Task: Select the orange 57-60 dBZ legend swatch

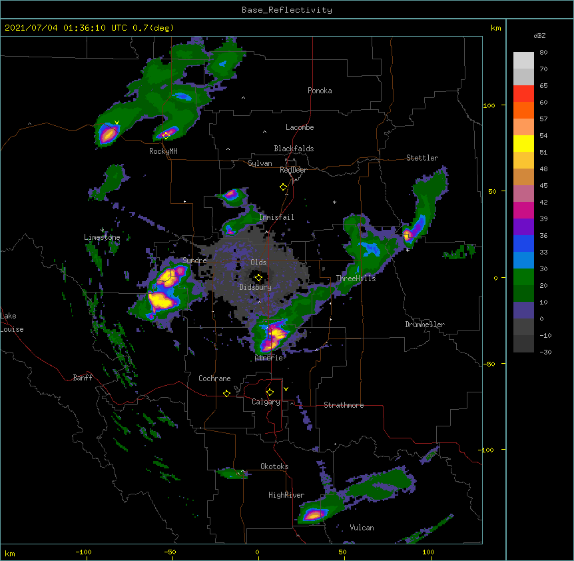Action: pos(523,110)
